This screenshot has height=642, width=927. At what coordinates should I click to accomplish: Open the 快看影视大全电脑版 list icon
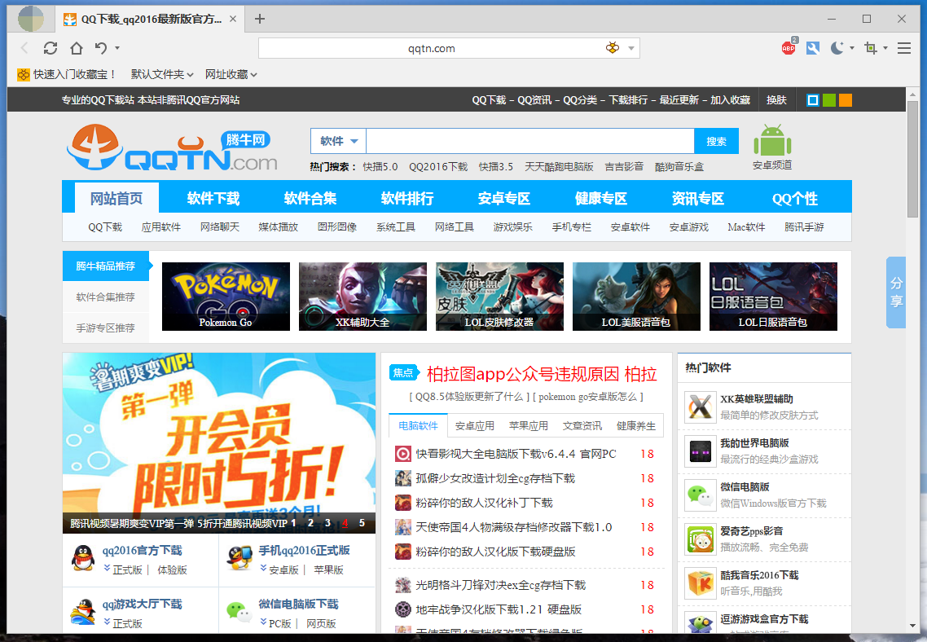[403, 454]
